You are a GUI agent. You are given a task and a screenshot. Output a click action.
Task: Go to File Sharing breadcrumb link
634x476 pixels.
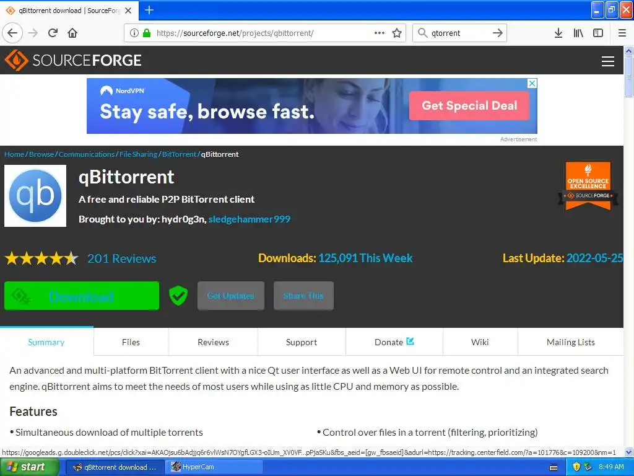(138, 154)
